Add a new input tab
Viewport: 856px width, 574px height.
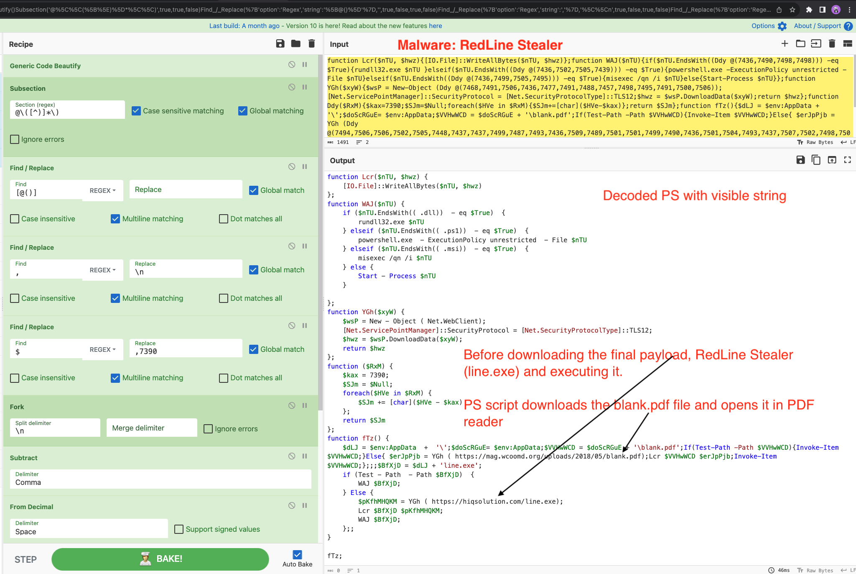pos(785,44)
